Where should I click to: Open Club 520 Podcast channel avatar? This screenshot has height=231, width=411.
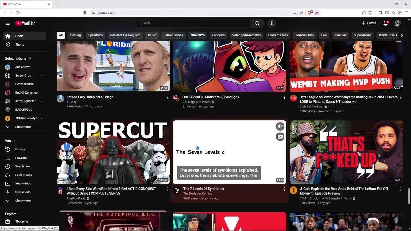293,98
